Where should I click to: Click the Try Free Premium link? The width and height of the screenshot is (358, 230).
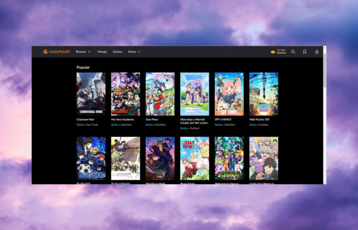click(281, 52)
